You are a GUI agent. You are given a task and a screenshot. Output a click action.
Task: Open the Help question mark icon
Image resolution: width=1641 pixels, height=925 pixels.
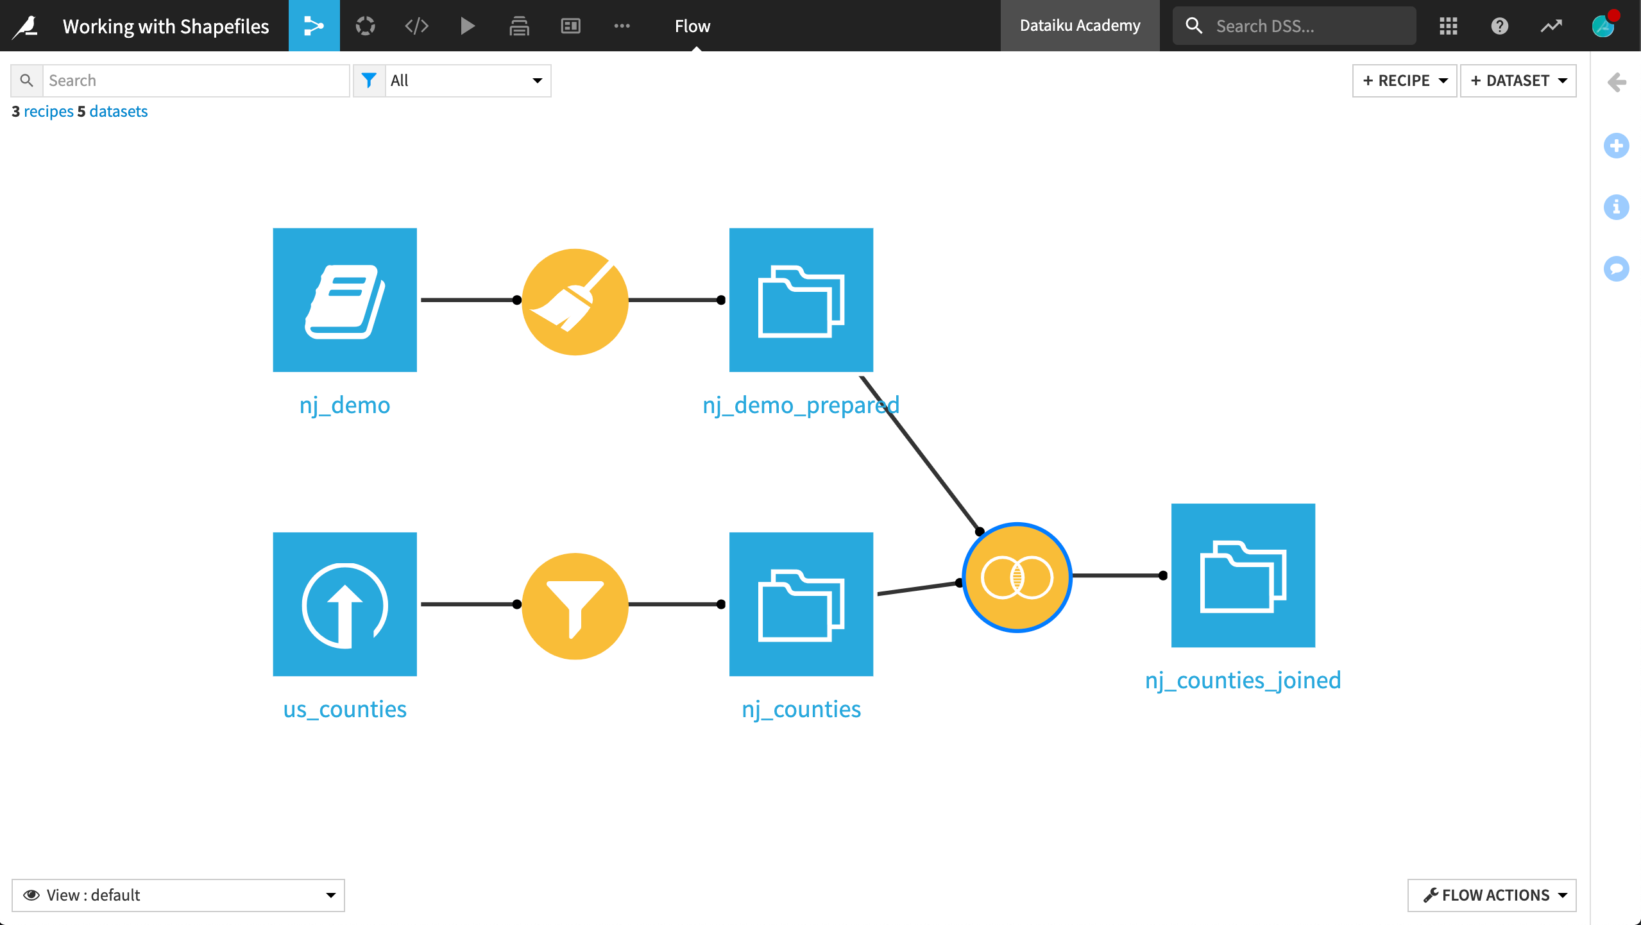tap(1499, 26)
